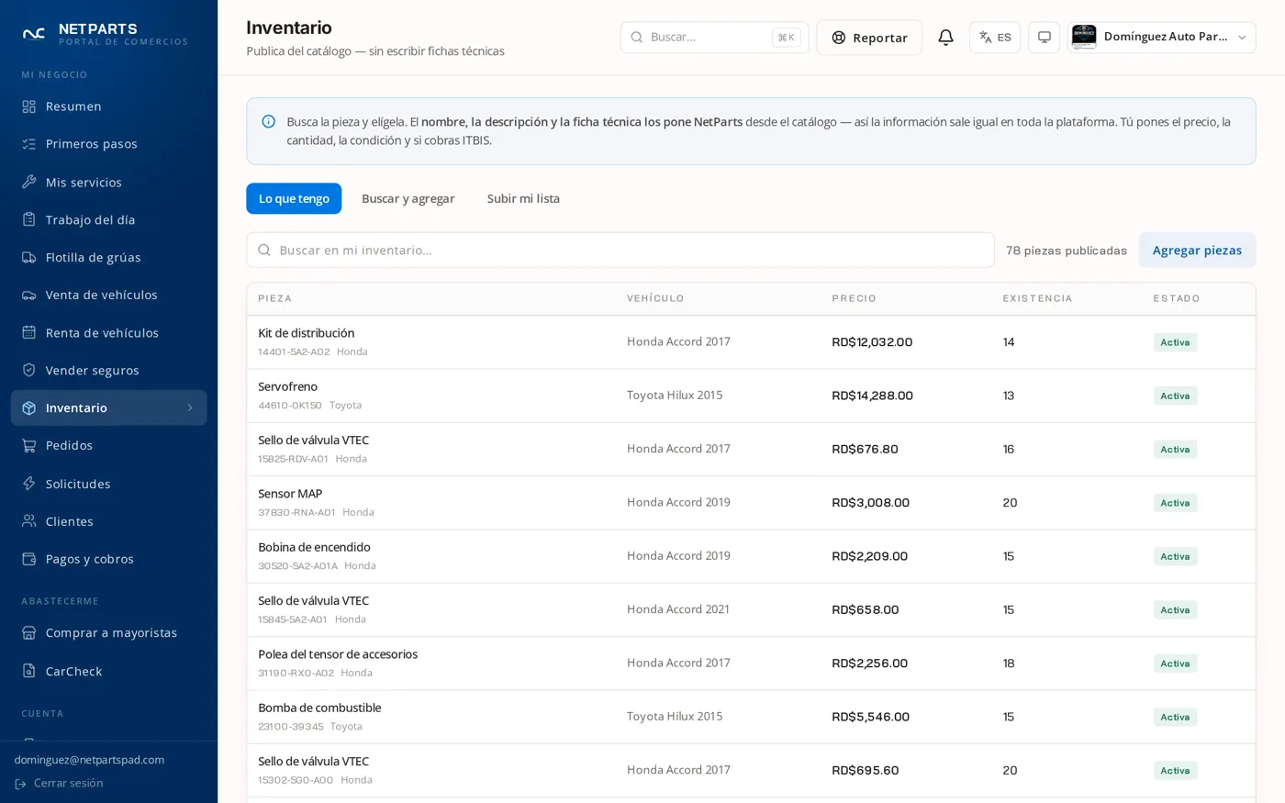Click the lifebuoy icon in Reportar
The image size is (1285, 803).
tap(839, 38)
